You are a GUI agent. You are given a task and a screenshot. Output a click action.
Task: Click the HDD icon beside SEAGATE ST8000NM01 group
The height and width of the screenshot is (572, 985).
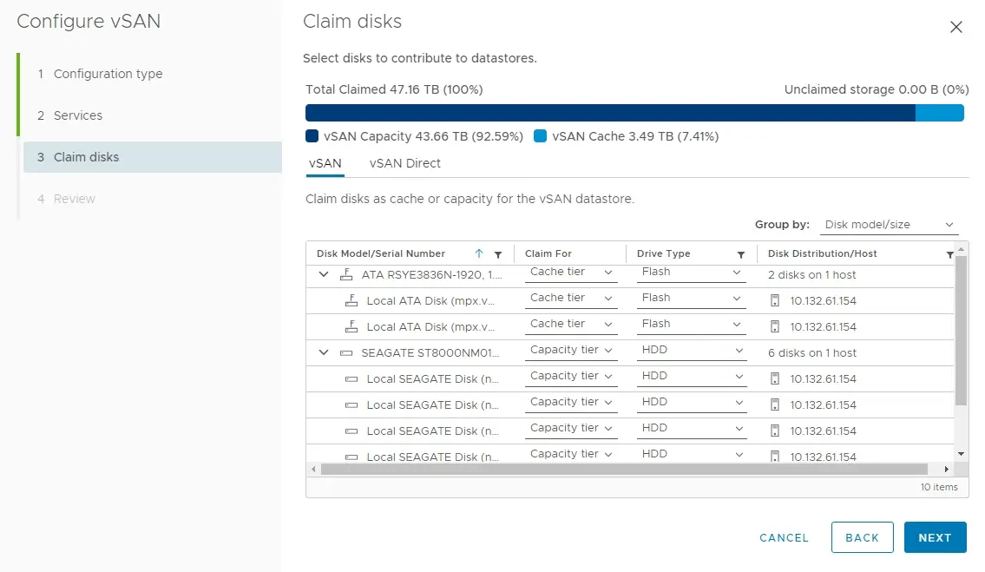[346, 353]
